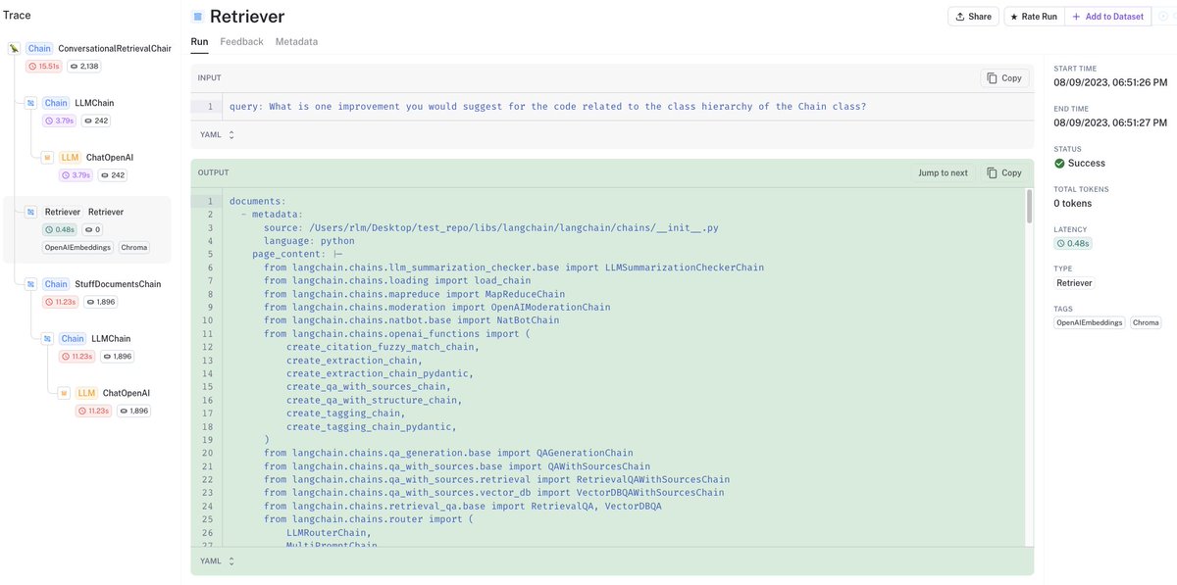Image resolution: width=1177 pixels, height=585 pixels.
Task: Switch to the Feedback tab
Action: 241,41
